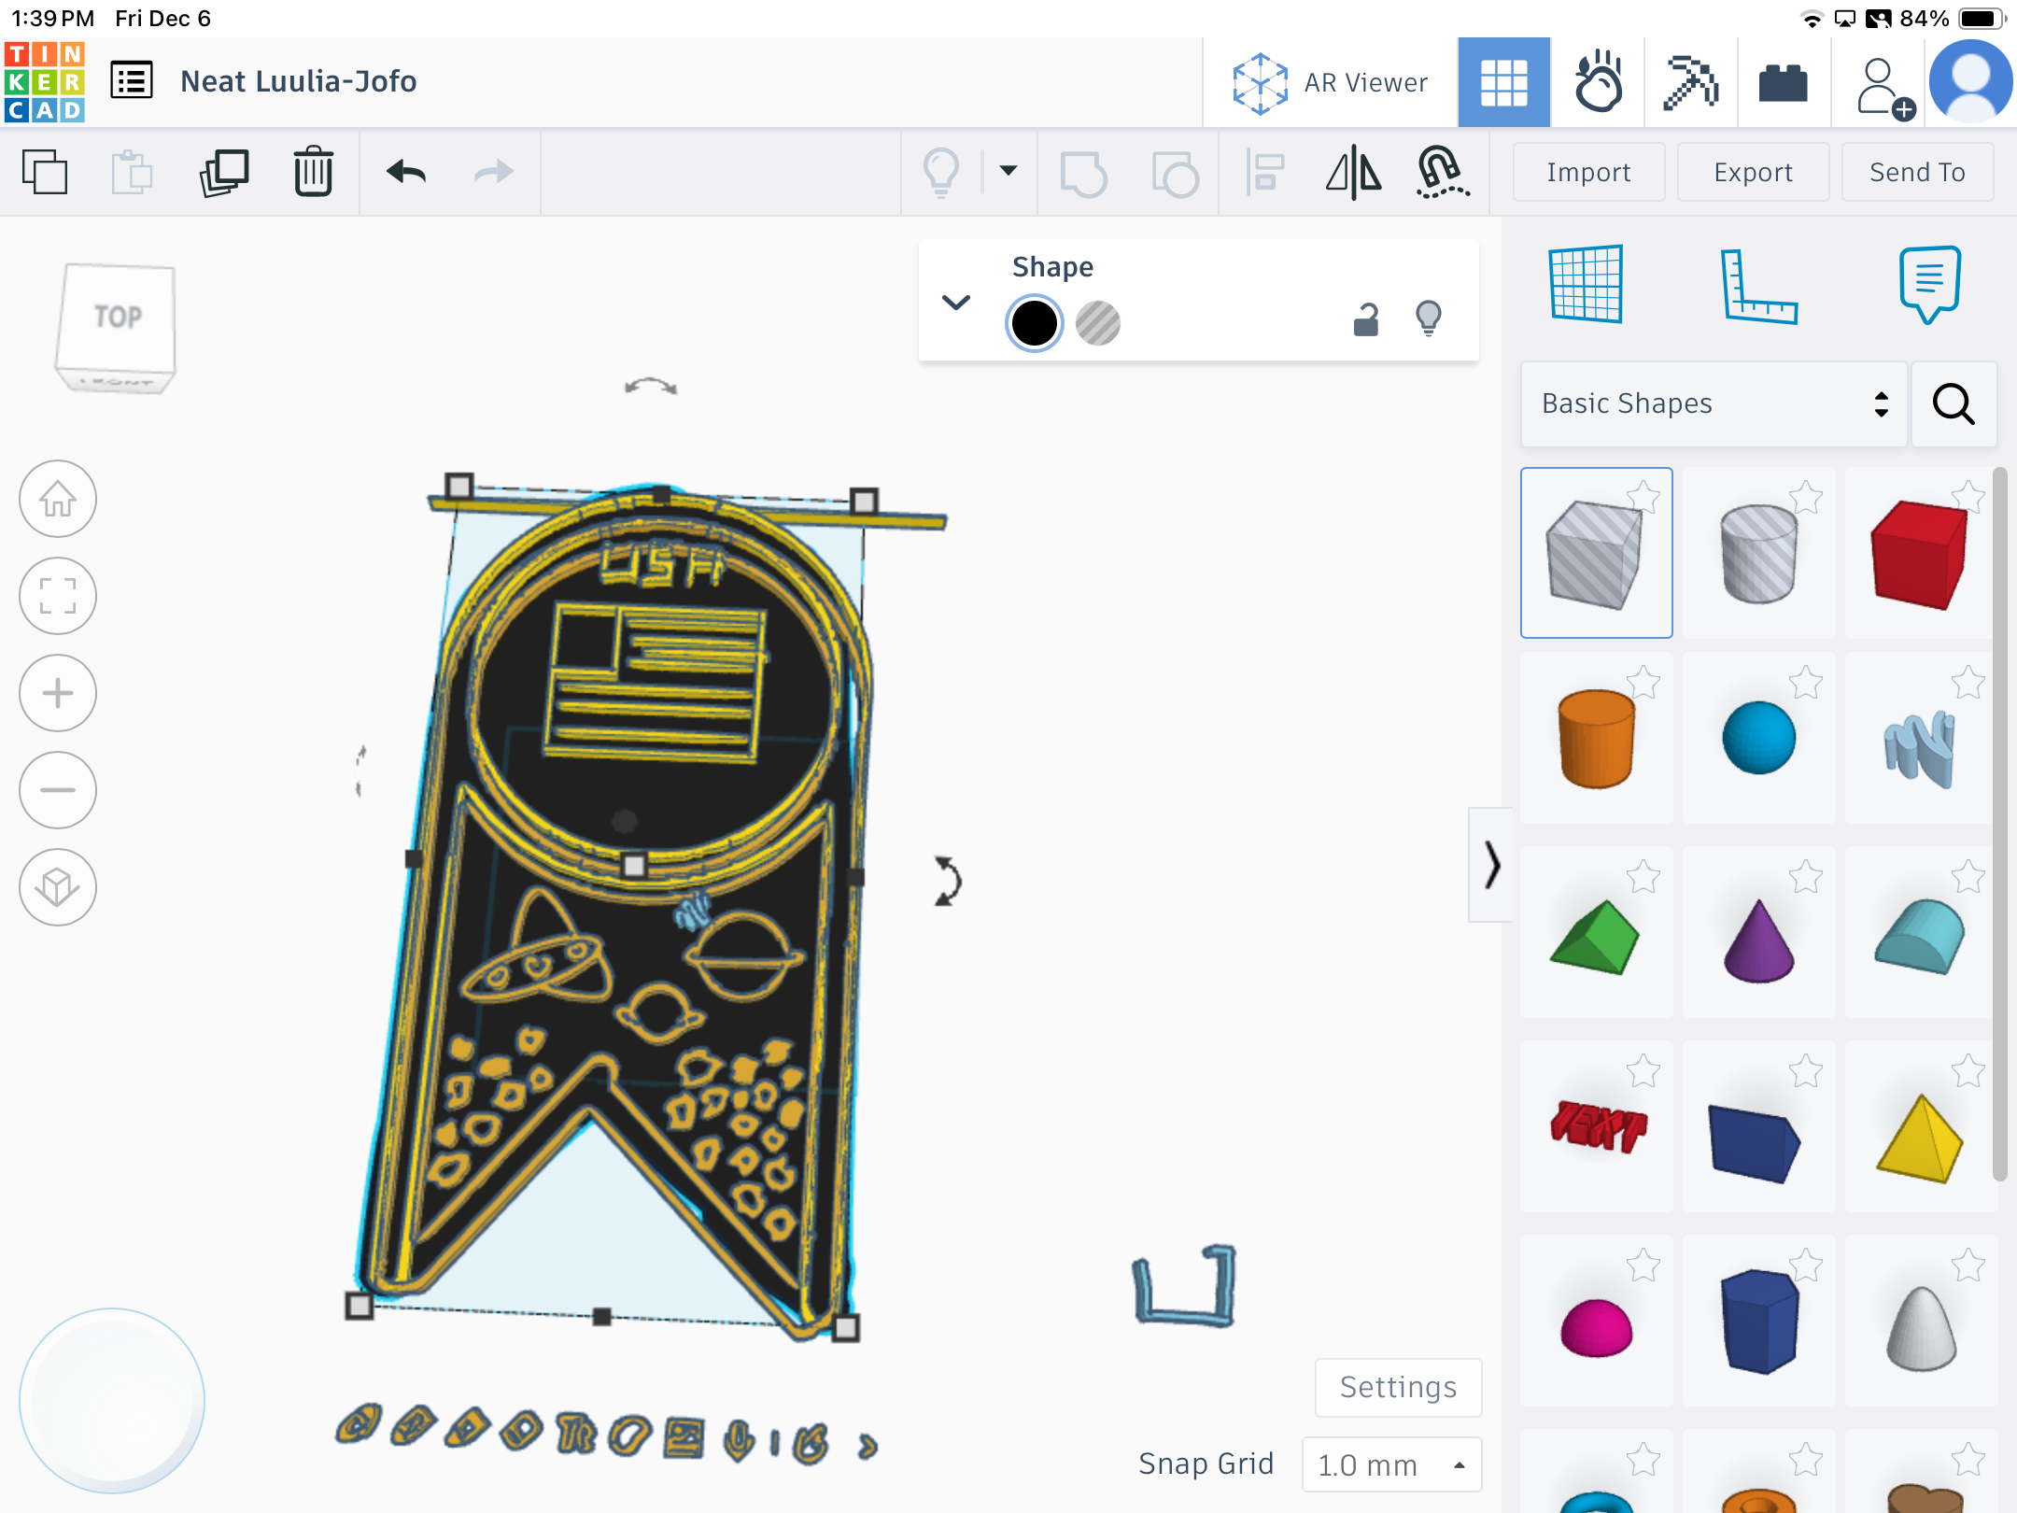The image size is (2017, 1513).
Task: Invite a collaborator via add-person icon
Action: coord(1884,88)
